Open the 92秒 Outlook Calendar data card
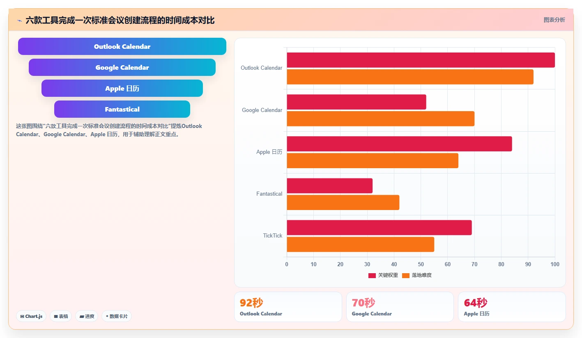The height and width of the screenshot is (338, 582). [288, 307]
